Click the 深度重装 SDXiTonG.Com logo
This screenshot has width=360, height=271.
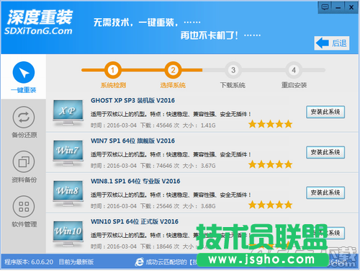click(x=39, y=22)
